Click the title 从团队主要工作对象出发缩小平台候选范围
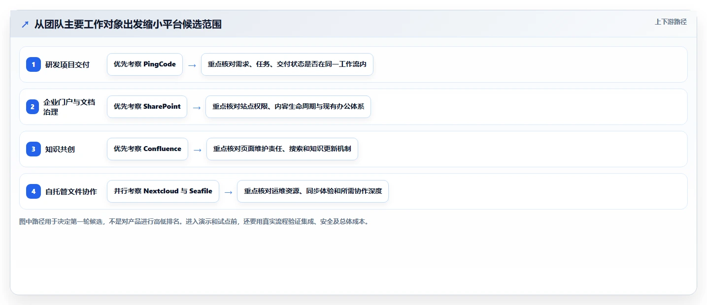This screenshot has height=305, width=707. pos(128,24)
